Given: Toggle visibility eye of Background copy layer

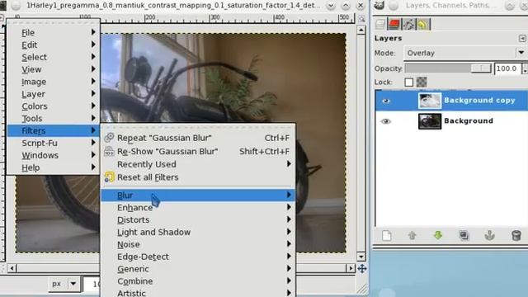Looking at the screenshot, I should coord(386,101).
